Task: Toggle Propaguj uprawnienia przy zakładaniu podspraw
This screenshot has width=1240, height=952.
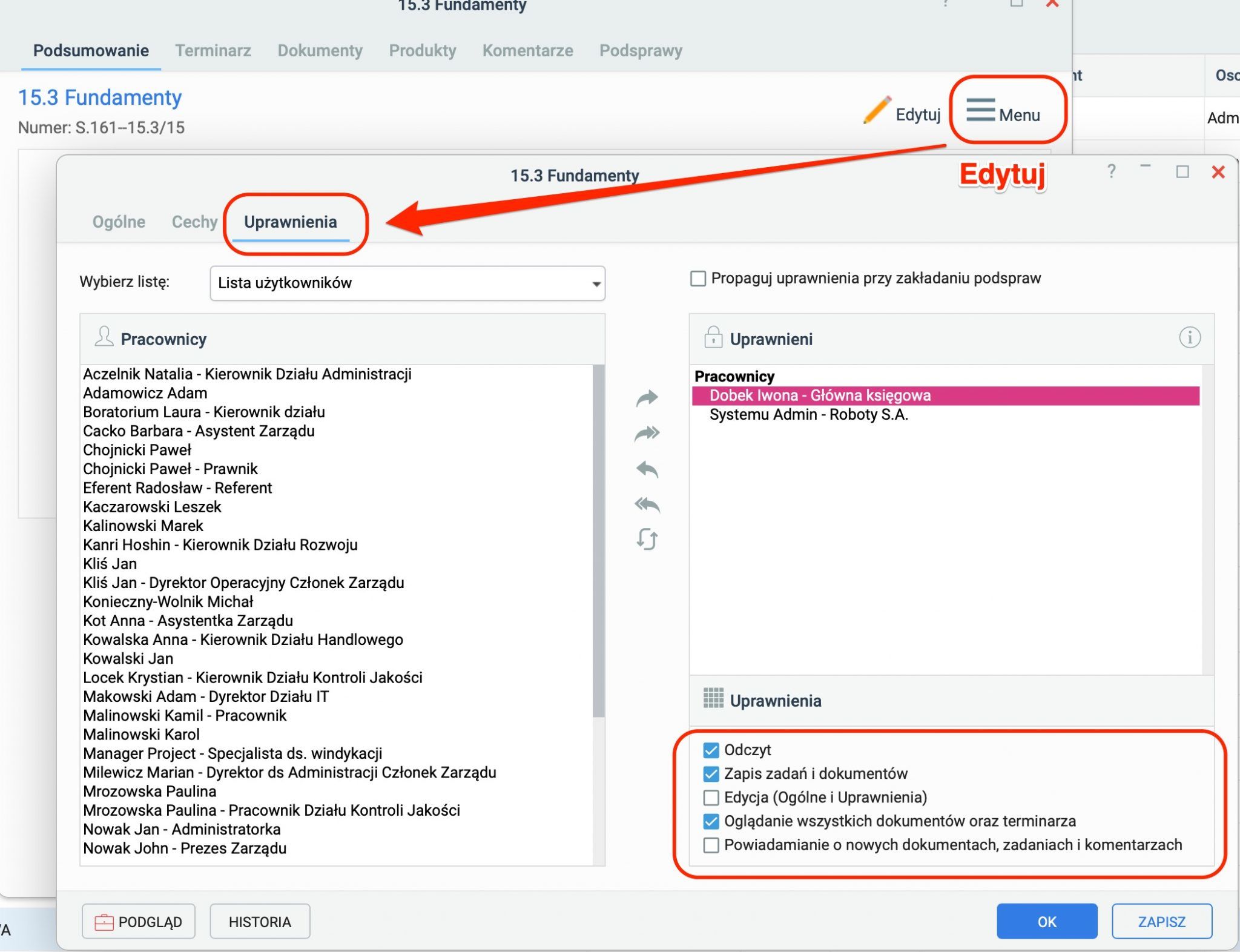Action: 698,279
